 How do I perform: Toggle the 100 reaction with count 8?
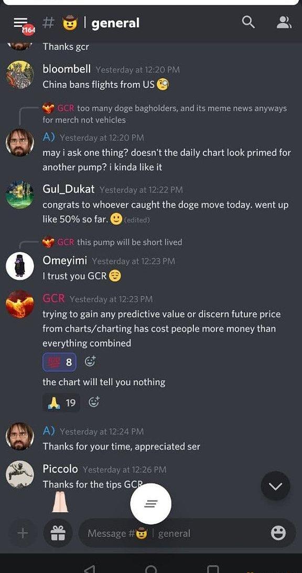pyautogui.click(x=60, y=362)
